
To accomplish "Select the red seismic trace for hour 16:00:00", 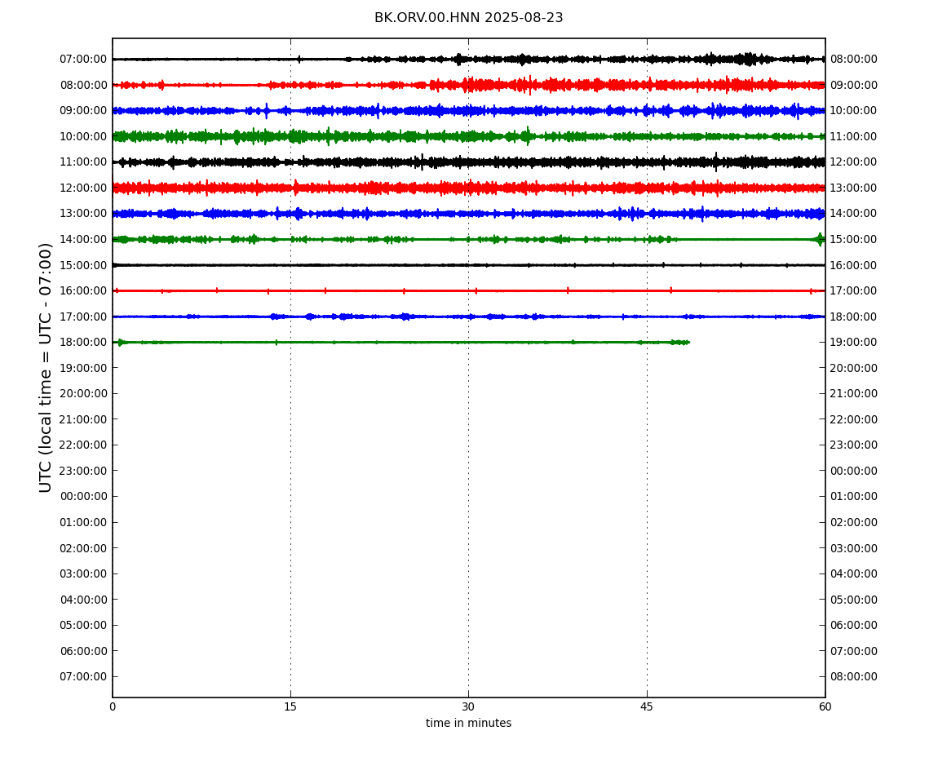I will pos(468,291).
